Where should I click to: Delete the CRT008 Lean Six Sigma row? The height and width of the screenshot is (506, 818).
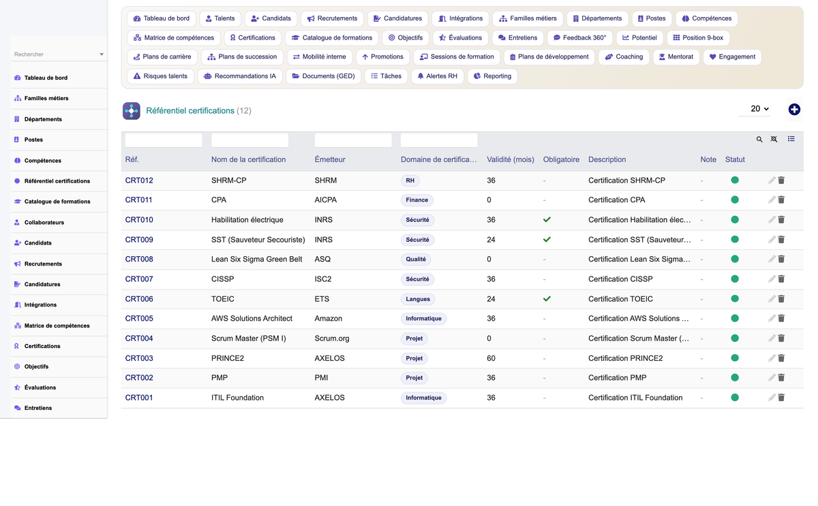tap(781, 259)
